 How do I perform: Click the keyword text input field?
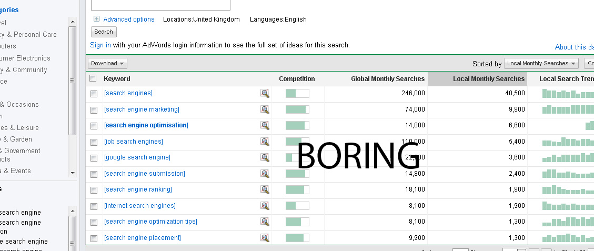(x=160, y=5)
